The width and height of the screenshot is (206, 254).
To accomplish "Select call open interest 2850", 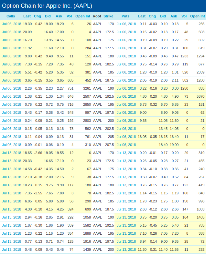I will point(87,104).
